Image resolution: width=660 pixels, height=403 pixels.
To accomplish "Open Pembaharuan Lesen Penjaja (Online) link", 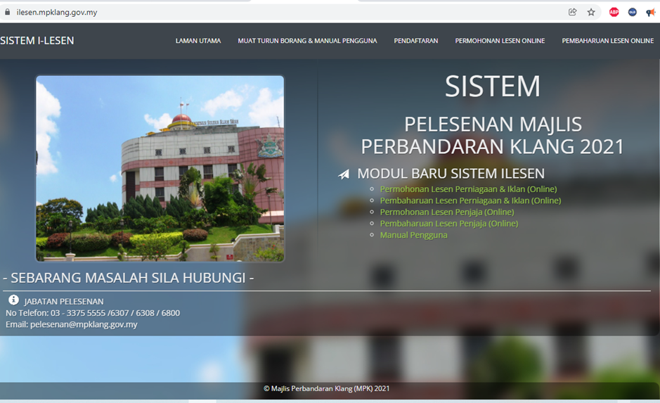I will click(449, 224).
